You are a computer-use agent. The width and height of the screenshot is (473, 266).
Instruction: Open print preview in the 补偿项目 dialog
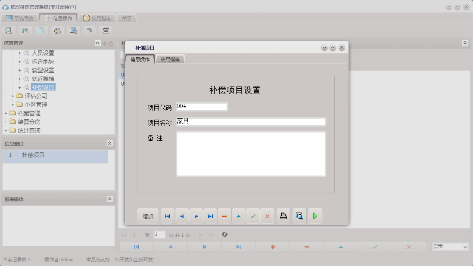(x=299, y=216)
